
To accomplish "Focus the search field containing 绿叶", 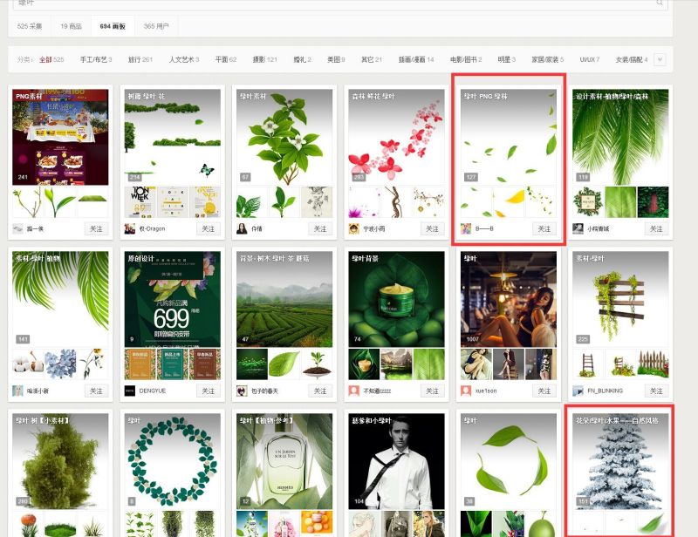I will [340, 3].
